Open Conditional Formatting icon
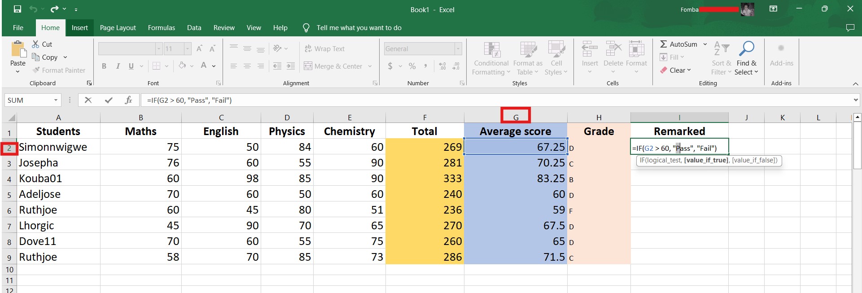862x293 pixels. [x=491, y=49]
